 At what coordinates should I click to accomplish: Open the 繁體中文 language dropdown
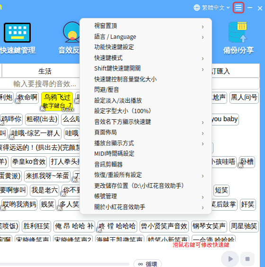pos(216,8)
